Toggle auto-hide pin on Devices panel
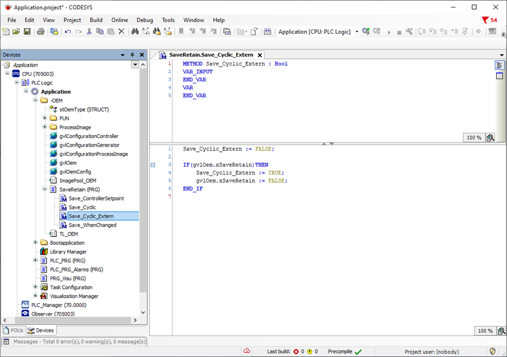 coord(133,55)
